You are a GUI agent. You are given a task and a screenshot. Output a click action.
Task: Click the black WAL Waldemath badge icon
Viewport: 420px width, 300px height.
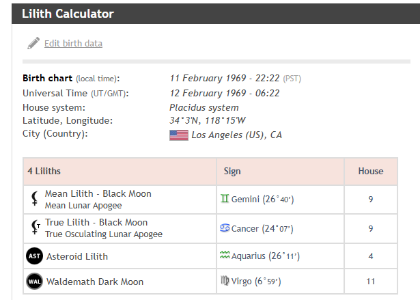click(x=34, y=282)
